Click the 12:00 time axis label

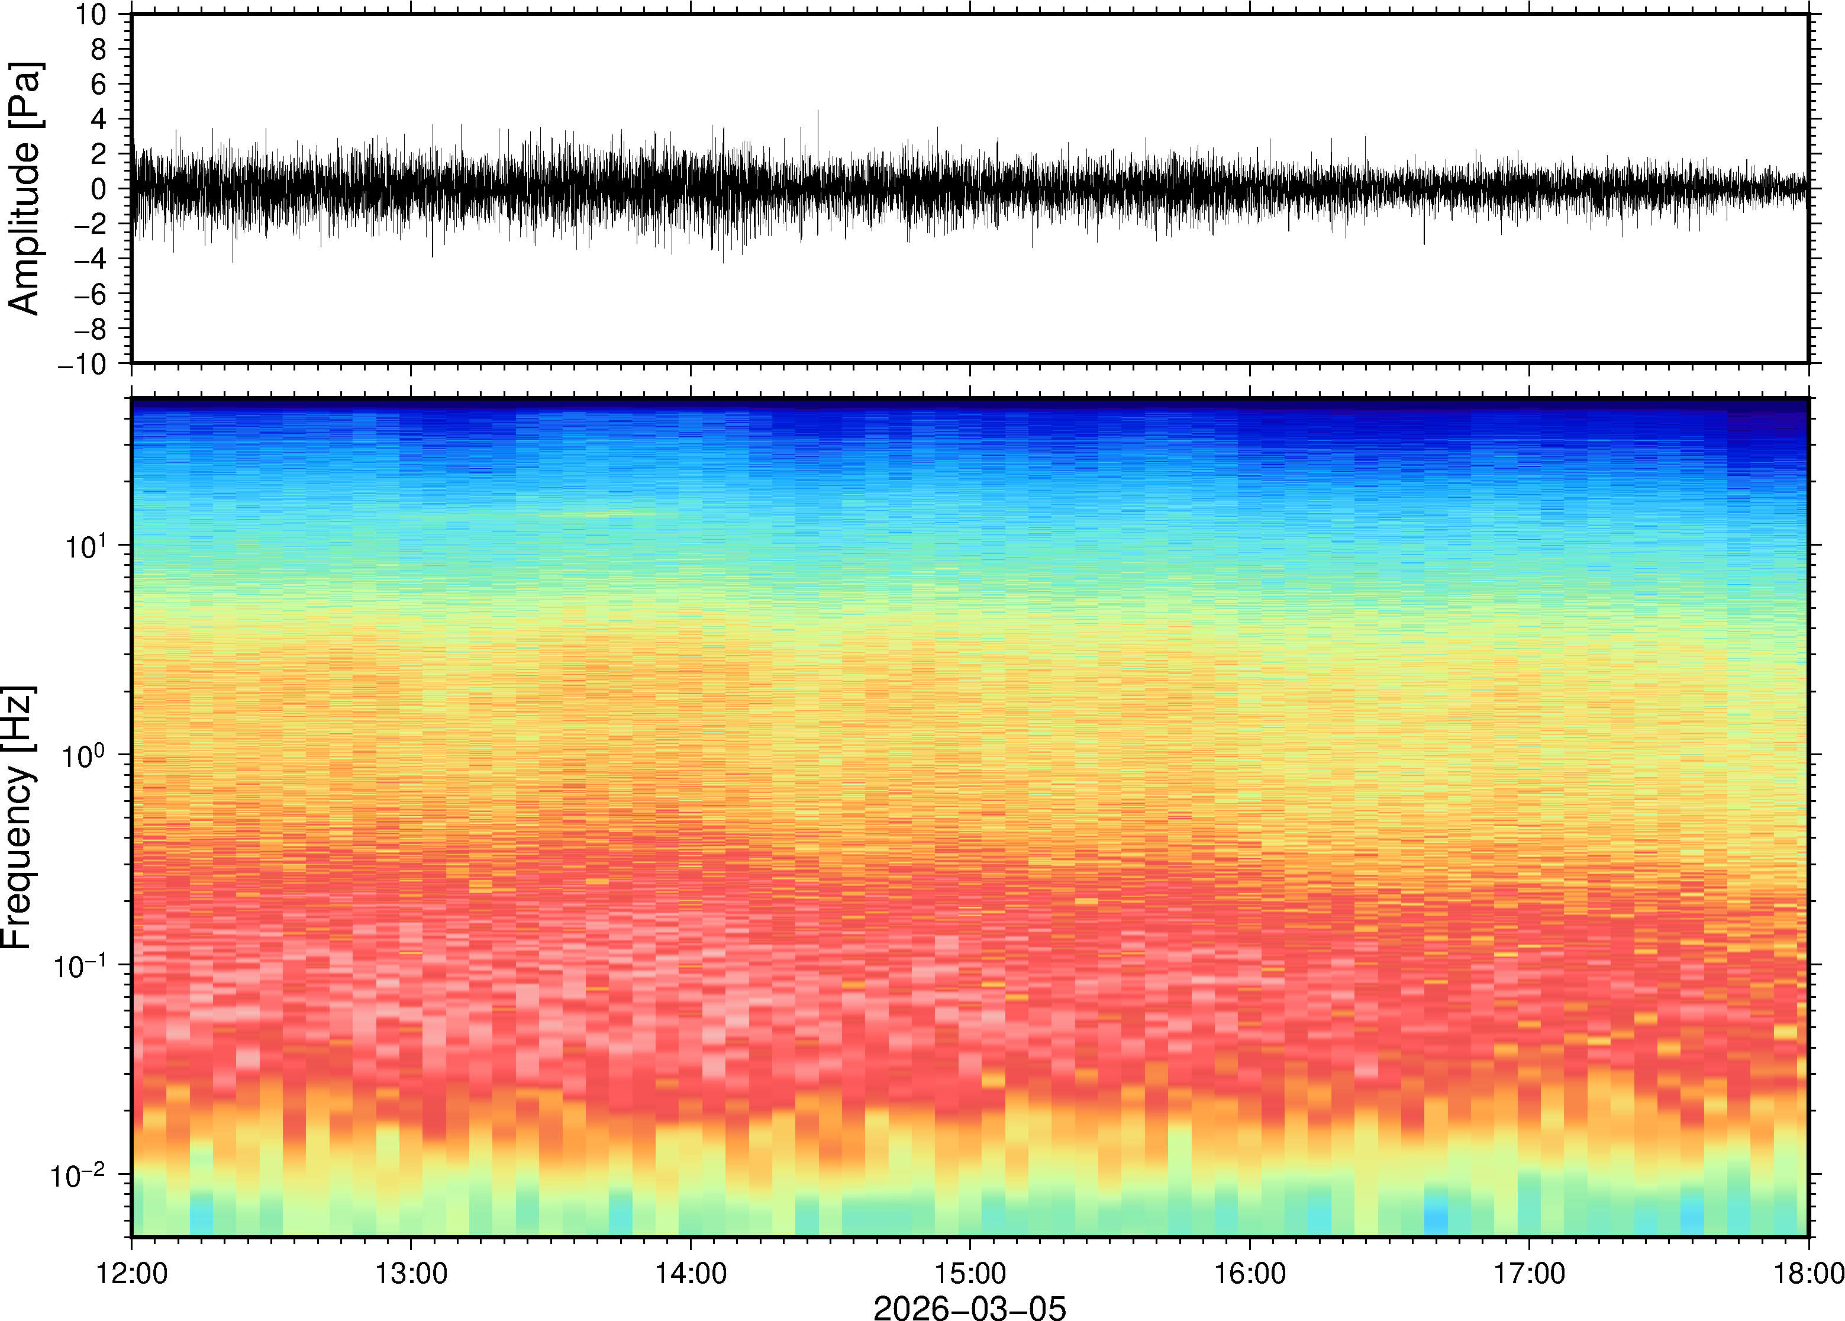point(132,1273)
